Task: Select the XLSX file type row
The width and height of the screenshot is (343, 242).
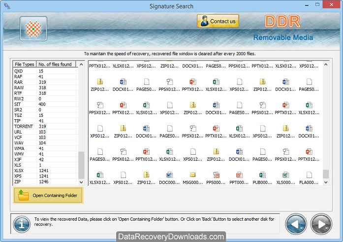Action: 45,171
